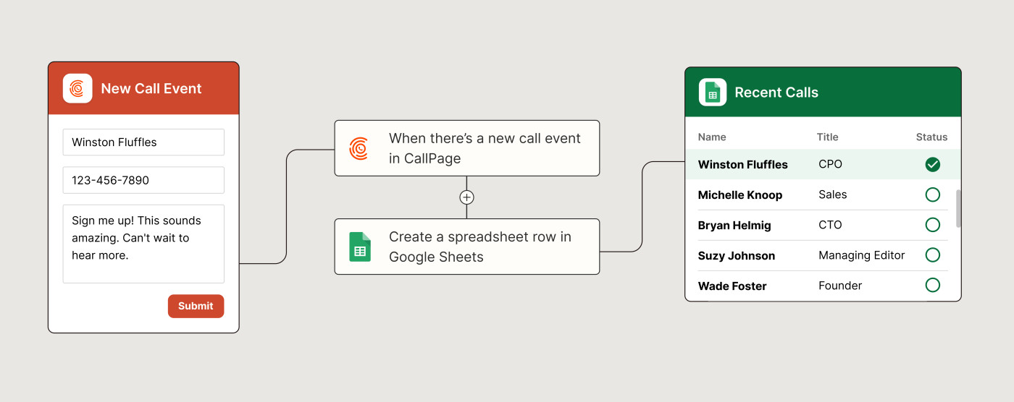Click the 'Founder' title cell
This screenshot has width=1014, height=402.
click(x=840, y=286)
